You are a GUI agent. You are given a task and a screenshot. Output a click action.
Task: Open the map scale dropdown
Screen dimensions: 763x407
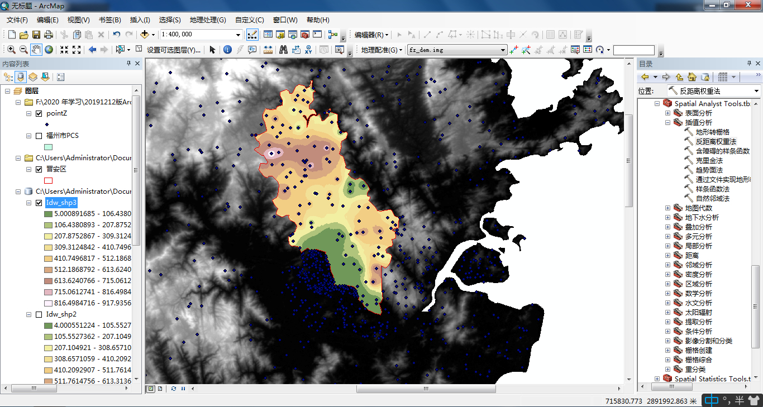click(238, 34)
